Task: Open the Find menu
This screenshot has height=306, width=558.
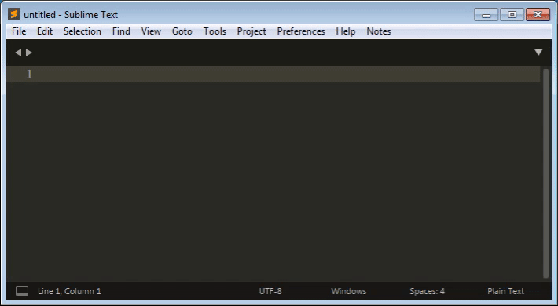Action: (x=121, y=31)
